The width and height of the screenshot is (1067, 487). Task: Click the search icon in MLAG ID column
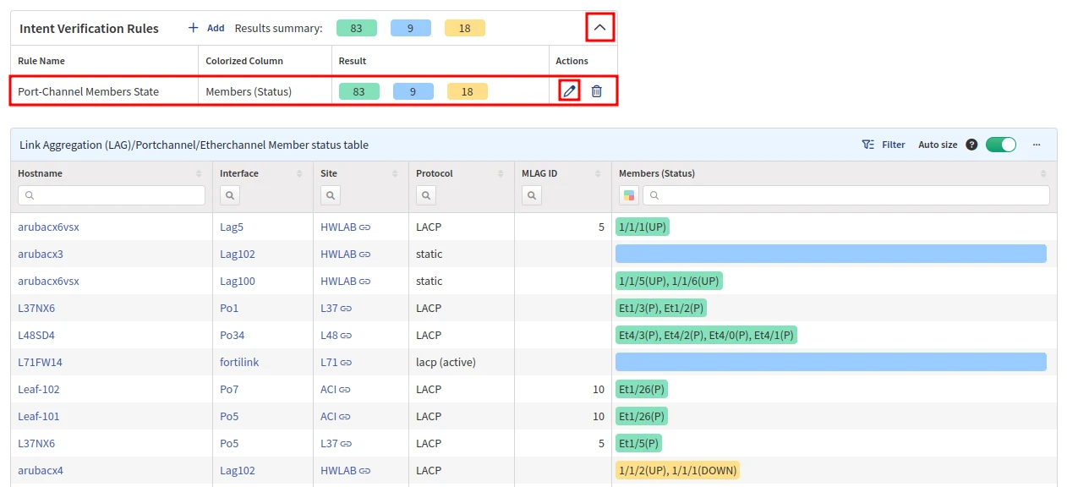pos(532,195)
